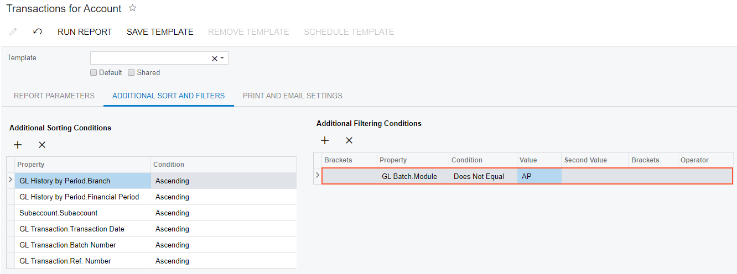Screen dimensions: 737x274
Task: Enable the Shared checkbox
Action: [x=131, y=72]
